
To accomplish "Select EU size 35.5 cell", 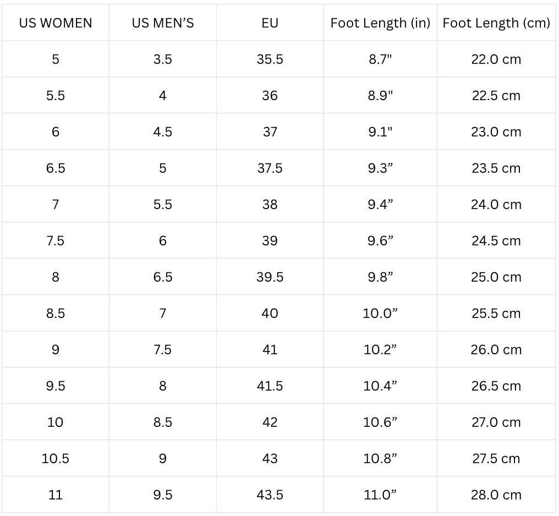I will pos(270,59).
